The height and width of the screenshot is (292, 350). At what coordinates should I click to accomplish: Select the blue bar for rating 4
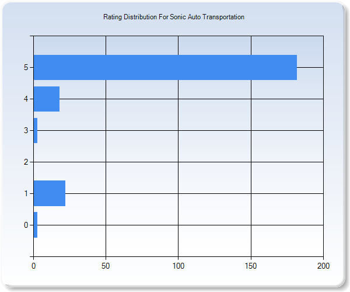coord(46,99)
